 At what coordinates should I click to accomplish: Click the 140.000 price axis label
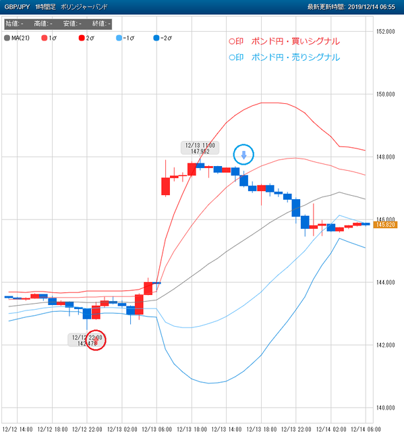click(x=385, y=408)
